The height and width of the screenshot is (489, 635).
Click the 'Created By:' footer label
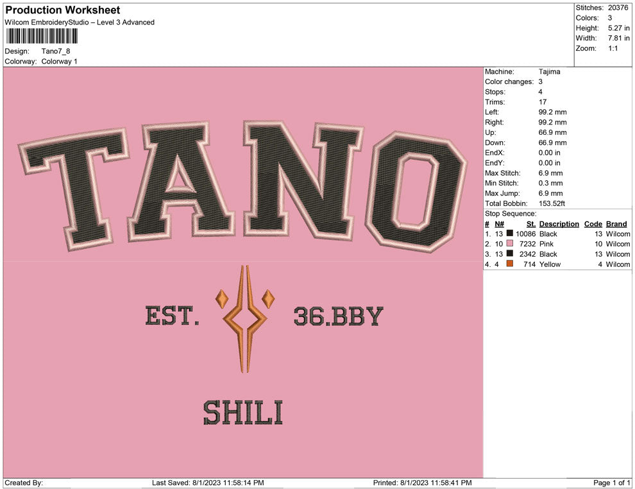[x=24, y=483]
